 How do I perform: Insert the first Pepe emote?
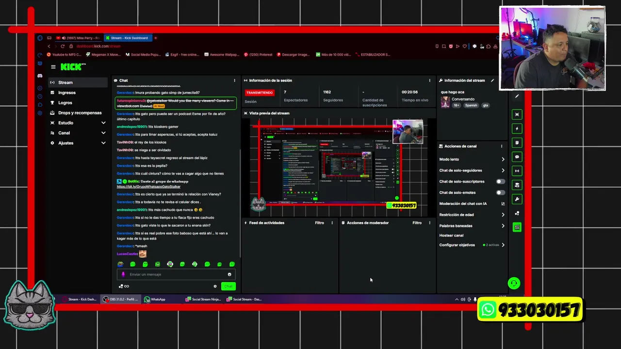coord(120,264)
